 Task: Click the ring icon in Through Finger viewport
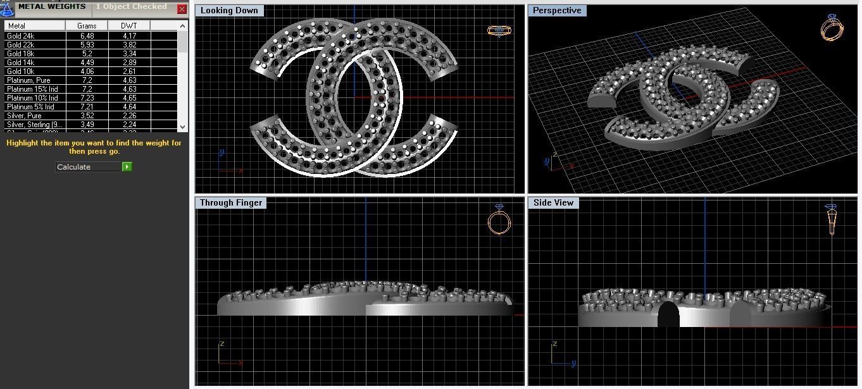tap(499, 219)
